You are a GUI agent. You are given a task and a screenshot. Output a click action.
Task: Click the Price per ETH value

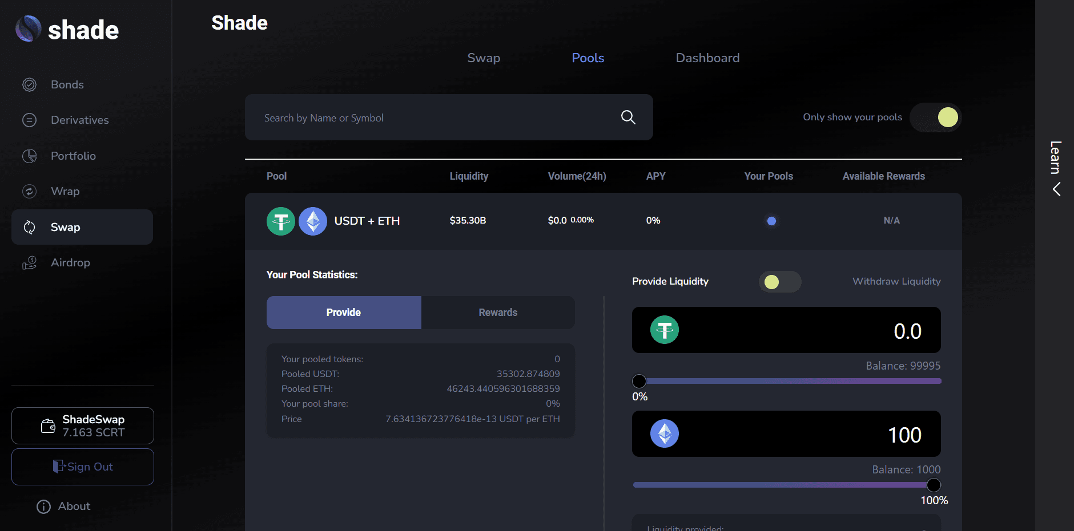pos(472,419)
